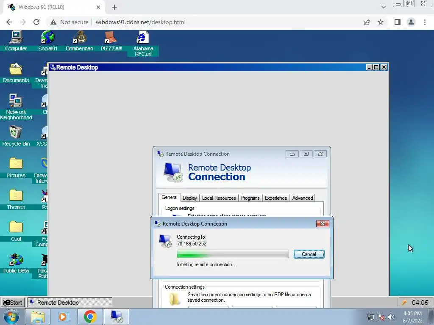Open the Alabama KFC.url shortcut
Screen dimensions: 434x325
[x=143, y=44]
